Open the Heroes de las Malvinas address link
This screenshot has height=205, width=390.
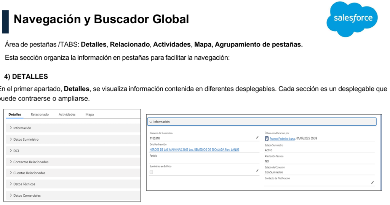pos(194,150)
